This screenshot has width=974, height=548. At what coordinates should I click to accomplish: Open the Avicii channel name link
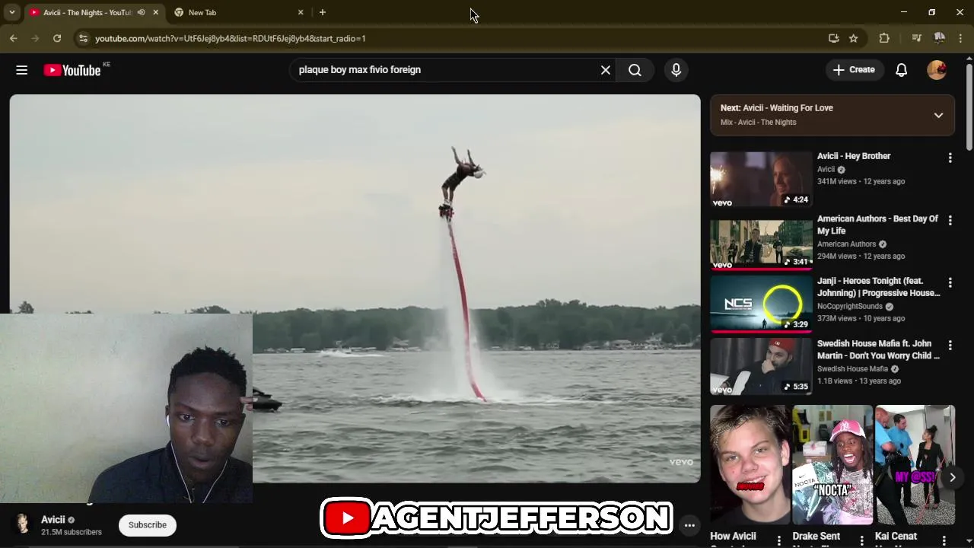[x=53, y=520]
